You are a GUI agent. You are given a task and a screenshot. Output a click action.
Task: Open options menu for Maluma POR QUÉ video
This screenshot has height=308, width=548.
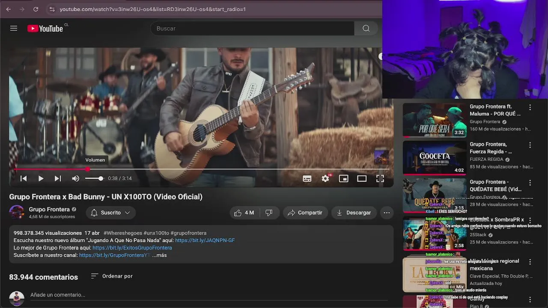click(530, 107)
